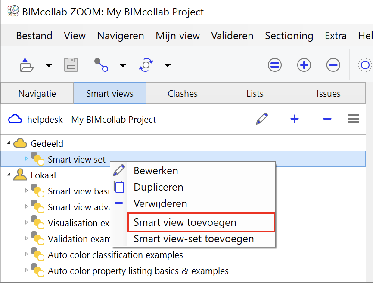
Task: Open dropdown arrow next to open file icon
Action: coord(49,65)
